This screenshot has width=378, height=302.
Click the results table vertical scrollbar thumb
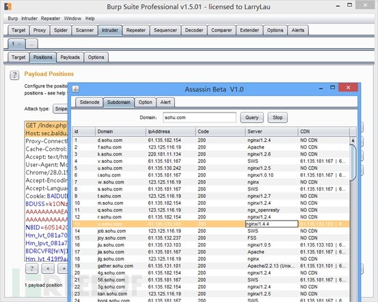tap(353, 162)
